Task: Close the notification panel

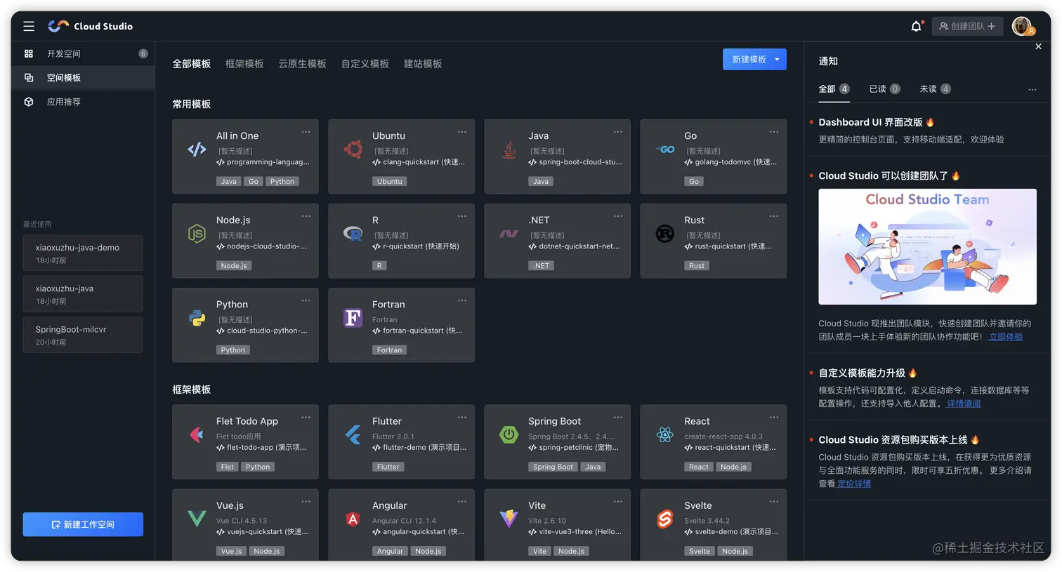Action: [x=1038, y=46]
